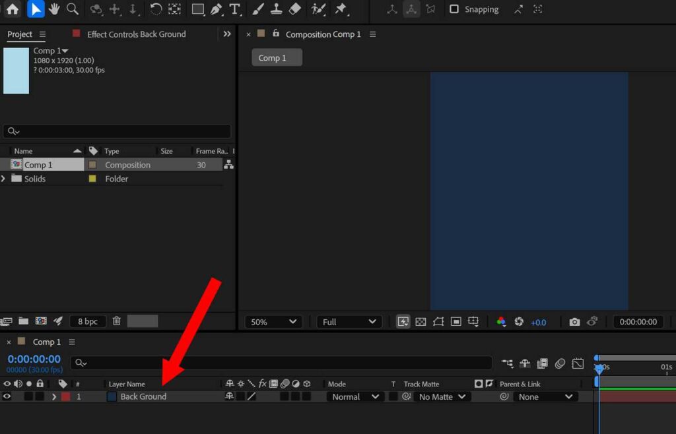Click the Show Channel RGB icon

click(501, 322)
